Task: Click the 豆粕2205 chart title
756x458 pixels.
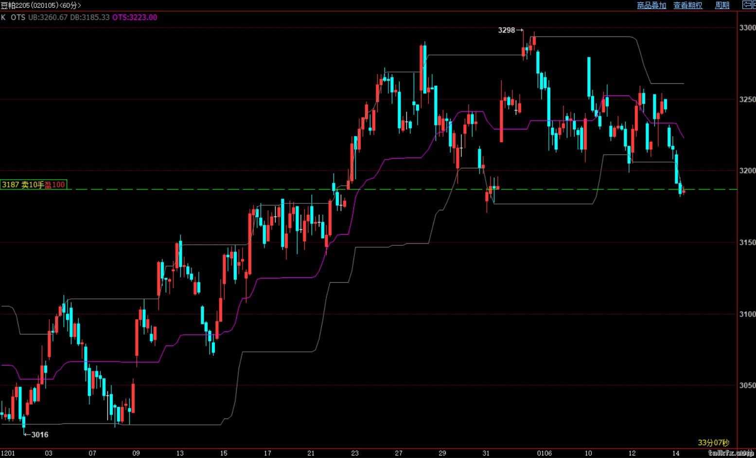Action: (x=41, y=5)
